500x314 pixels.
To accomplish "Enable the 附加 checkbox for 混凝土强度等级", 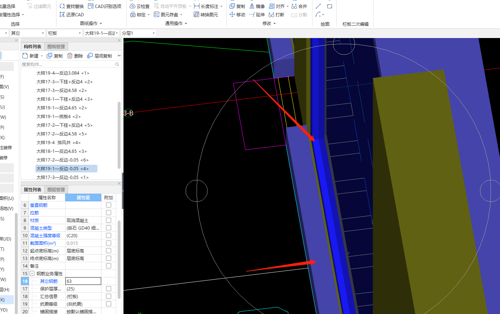I will point(108,235).
